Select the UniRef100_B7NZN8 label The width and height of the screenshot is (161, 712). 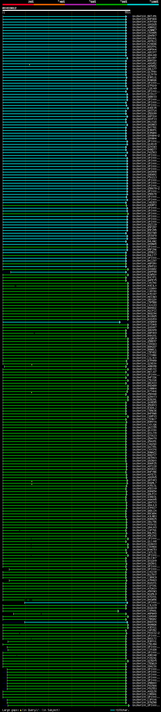[144, 702]
